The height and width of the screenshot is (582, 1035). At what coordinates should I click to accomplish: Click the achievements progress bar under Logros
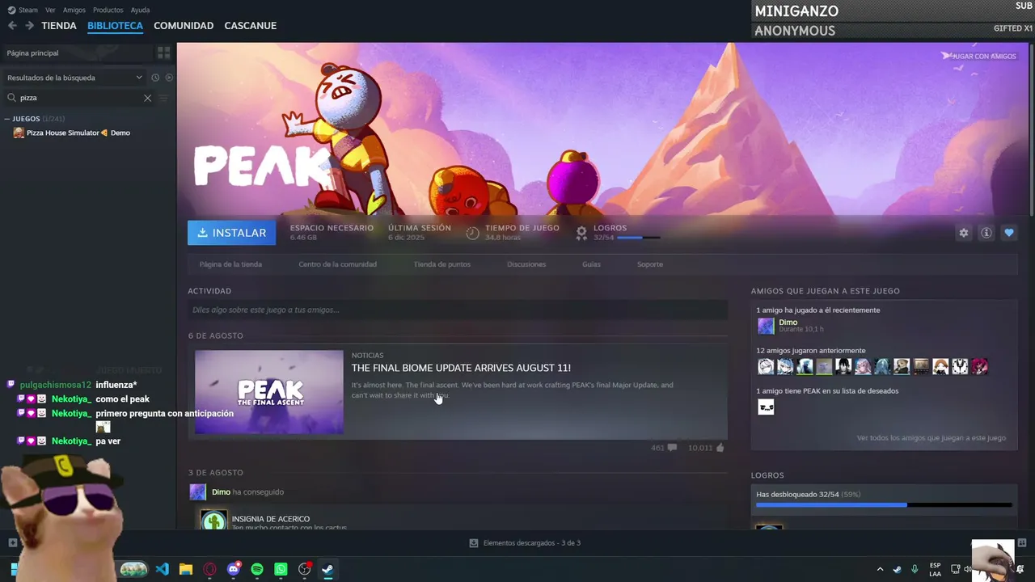pos(884,505)
